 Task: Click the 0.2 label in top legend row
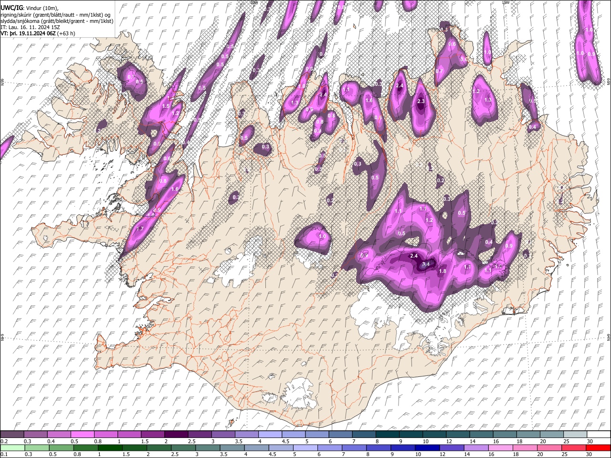pos(4,441)
